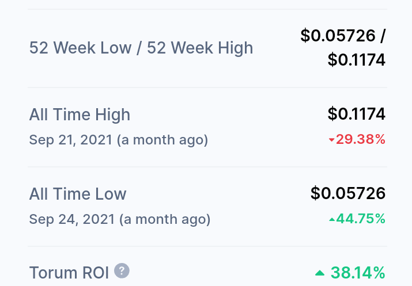Image resolution: width=412 pixels, height=286 pixels.
Task: Click the All Time Low price $0.05726
Action: click(x=348, y=193)
